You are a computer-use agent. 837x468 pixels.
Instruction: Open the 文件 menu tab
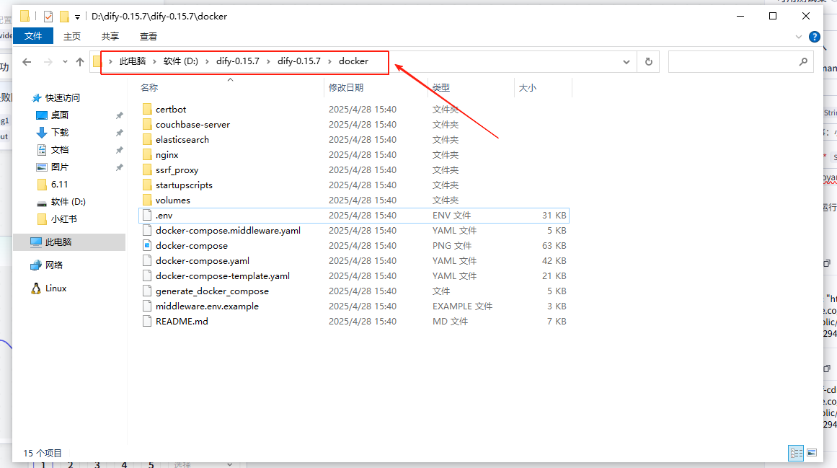coord(33,36)
